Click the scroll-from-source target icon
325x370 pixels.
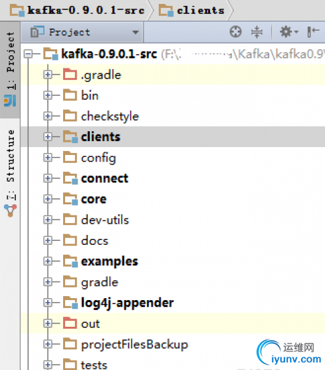click(235, 32)
